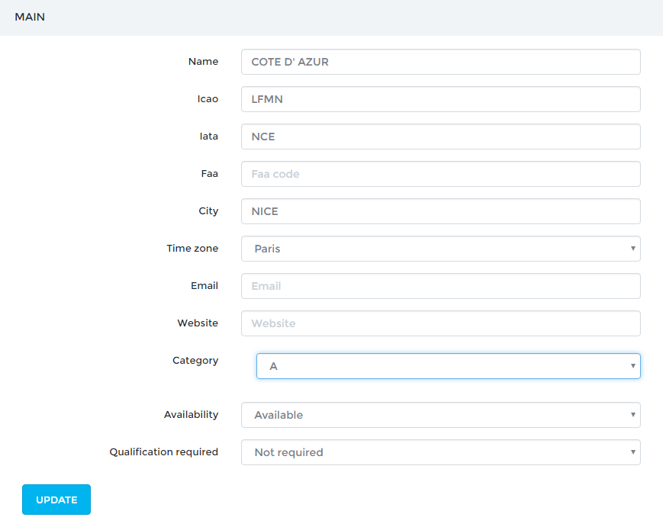The width and height of the screenshot is (663, 527).
Task: Click the 'Email' label text
Action: [204, 286]
